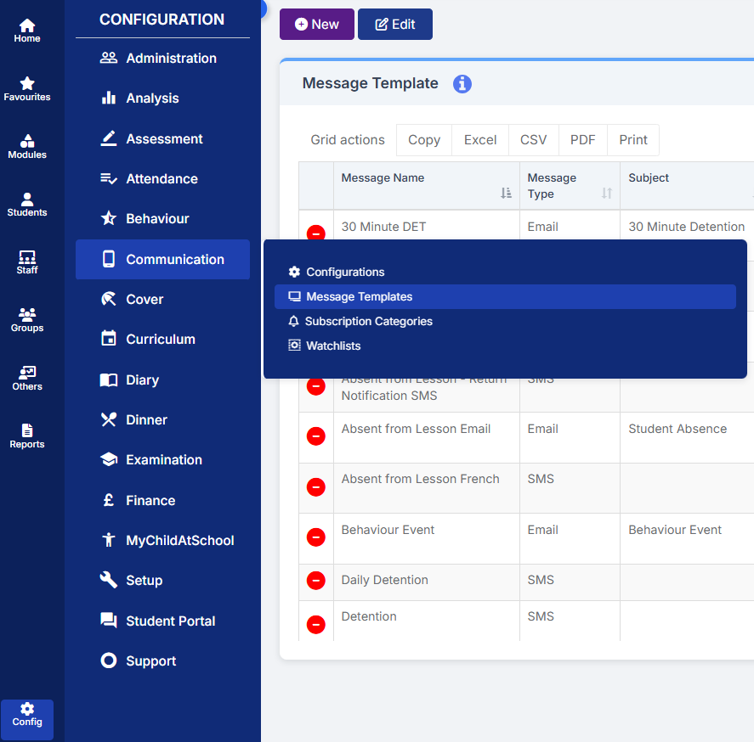Open the Reports icon
Image resolution: width=754 pixels, height=742 pixels.
(27, 431)
